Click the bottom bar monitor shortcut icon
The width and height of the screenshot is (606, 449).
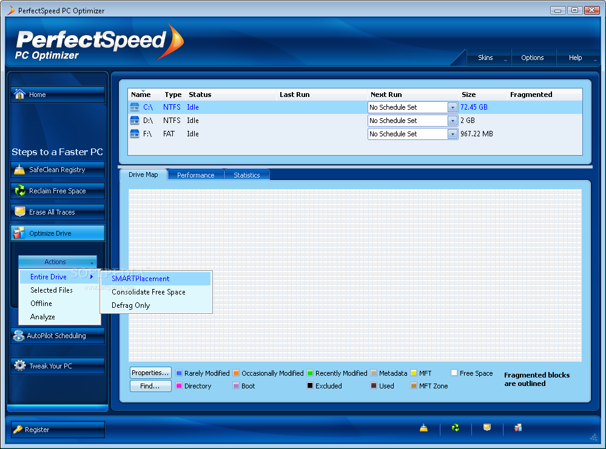pos(487,427)
